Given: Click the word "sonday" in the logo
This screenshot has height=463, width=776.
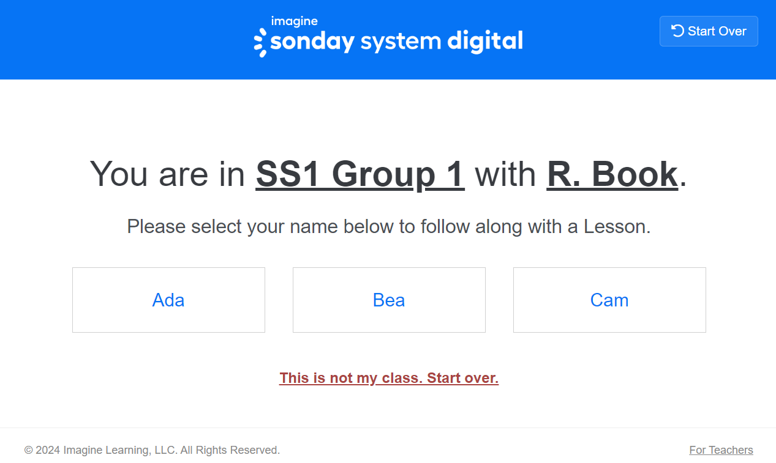Looking at the screenshot, I should 312,42.
